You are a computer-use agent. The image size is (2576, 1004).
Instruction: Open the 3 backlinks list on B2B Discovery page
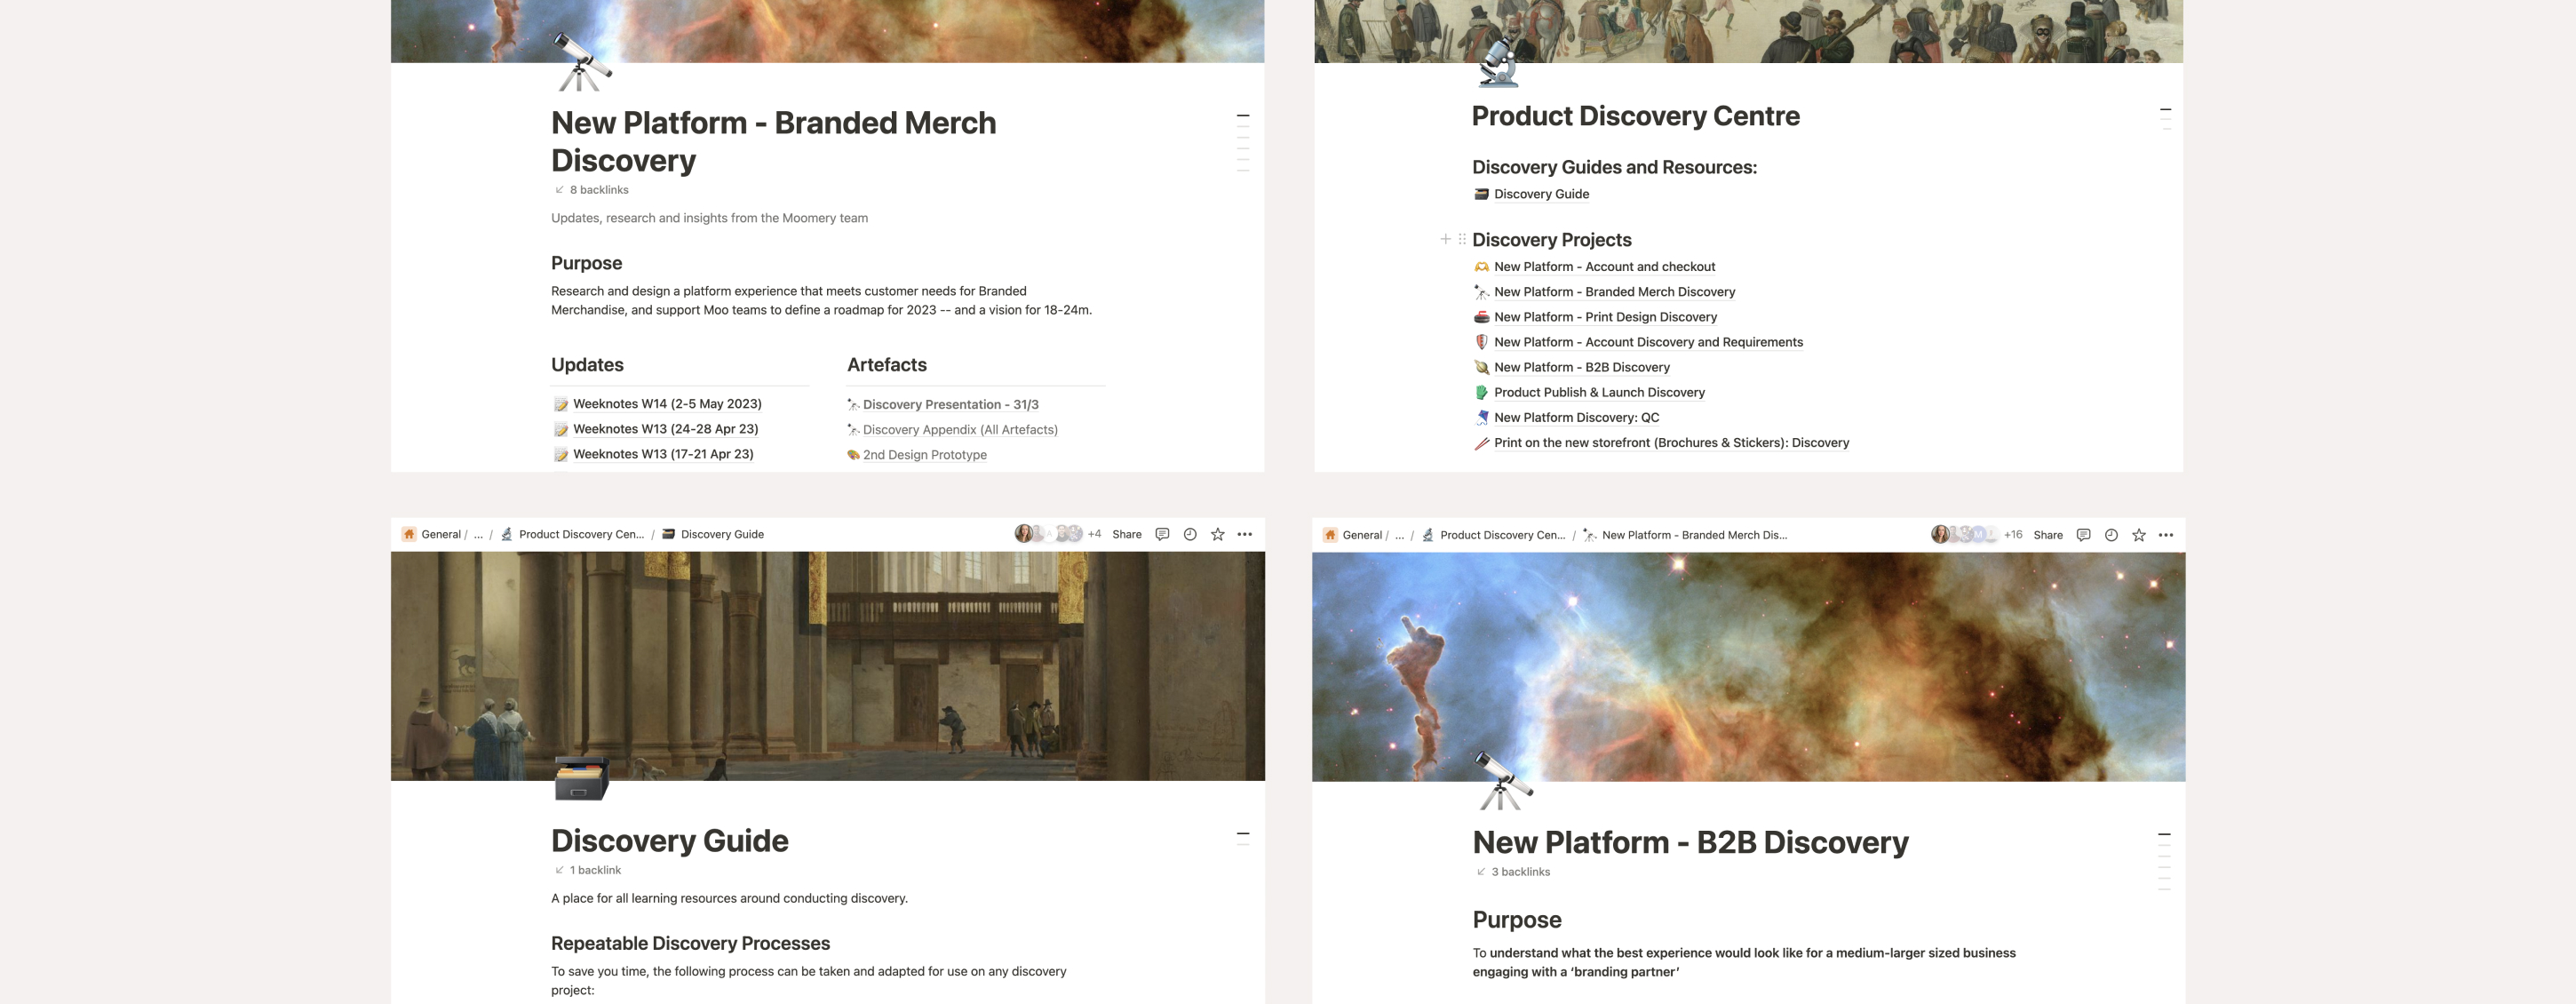(1513, 872)
